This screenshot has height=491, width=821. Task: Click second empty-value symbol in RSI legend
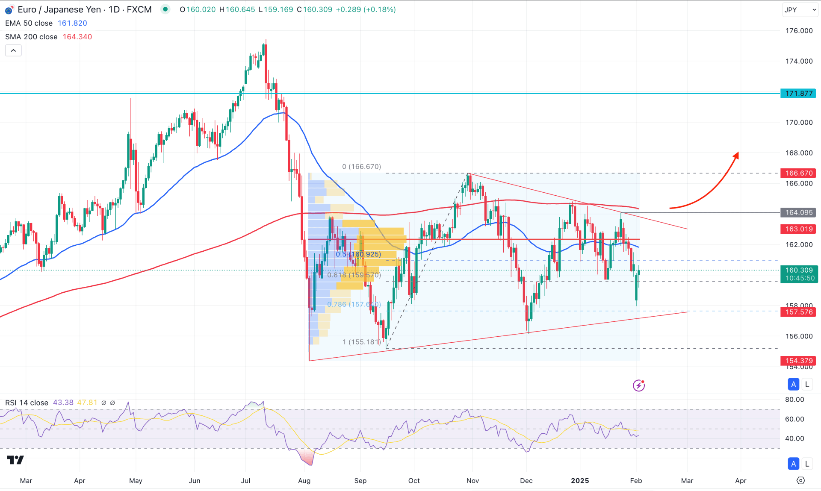click(x=112, y=403)
